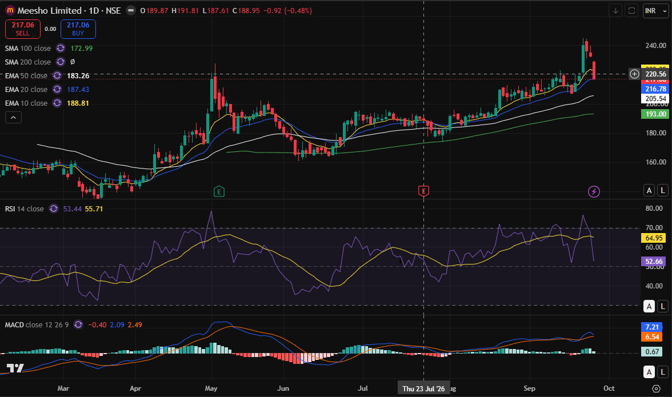
Task: Click the yellow 188.81 EMA value
Action: click(78, 103)
